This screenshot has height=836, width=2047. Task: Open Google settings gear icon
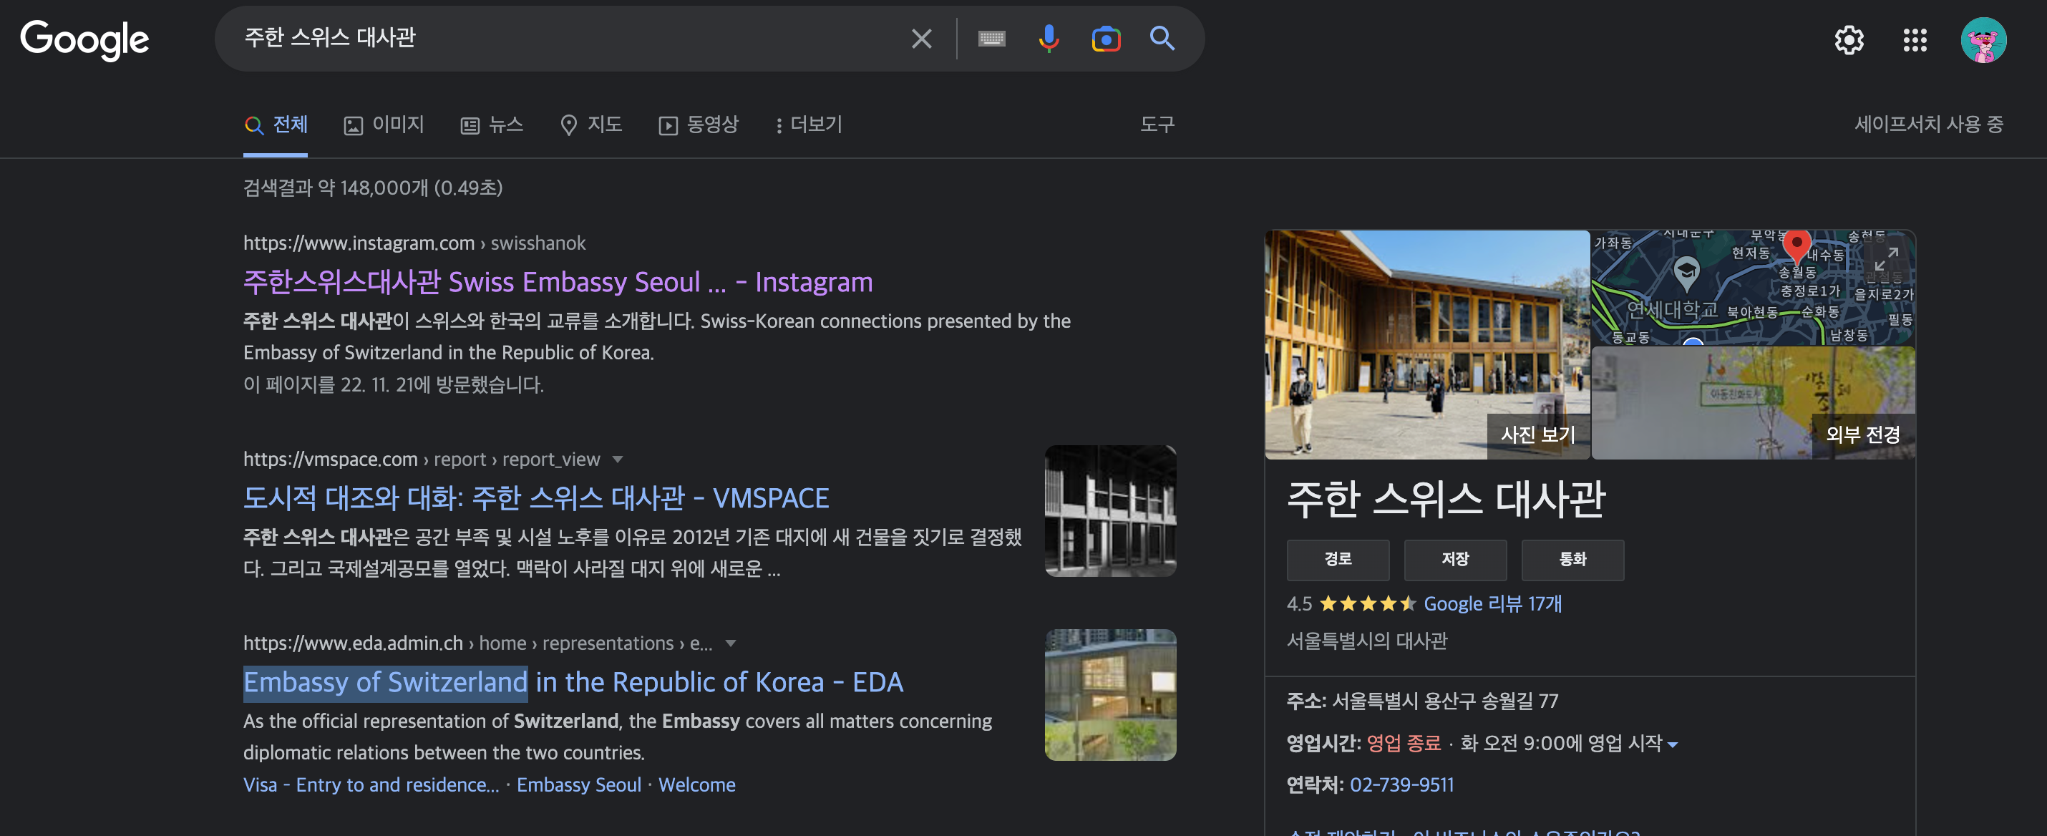coord(1848,40)
